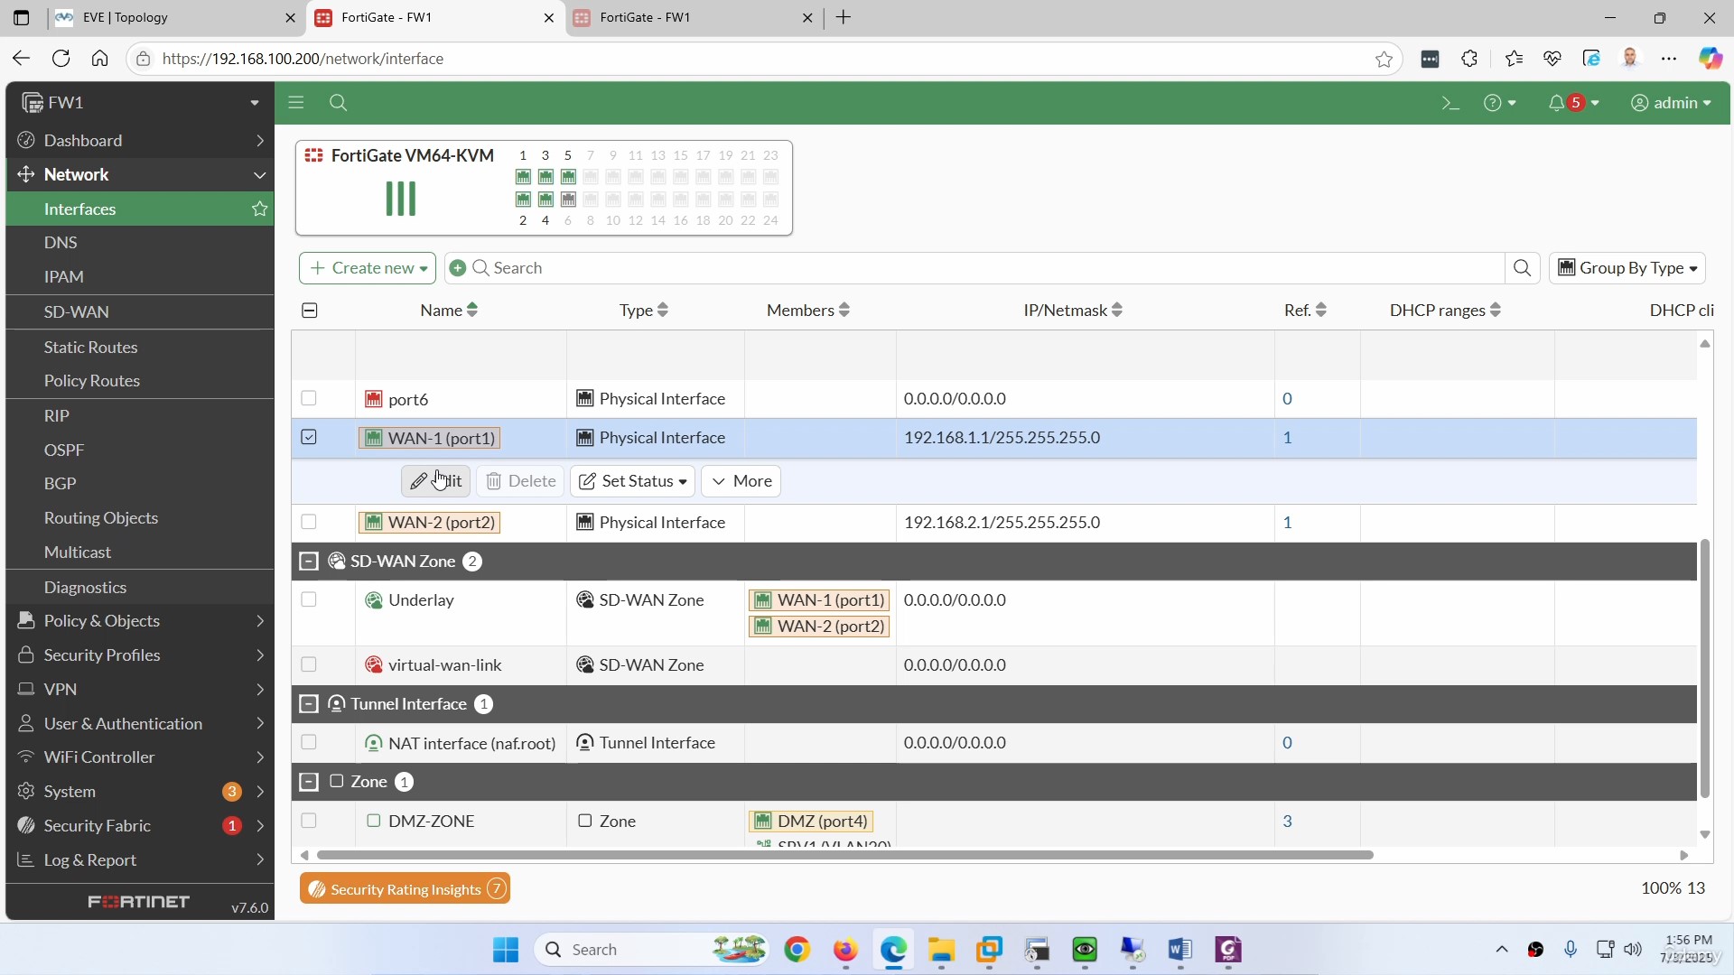Toggle the select-all header checkbox

(x=309, y=311)
